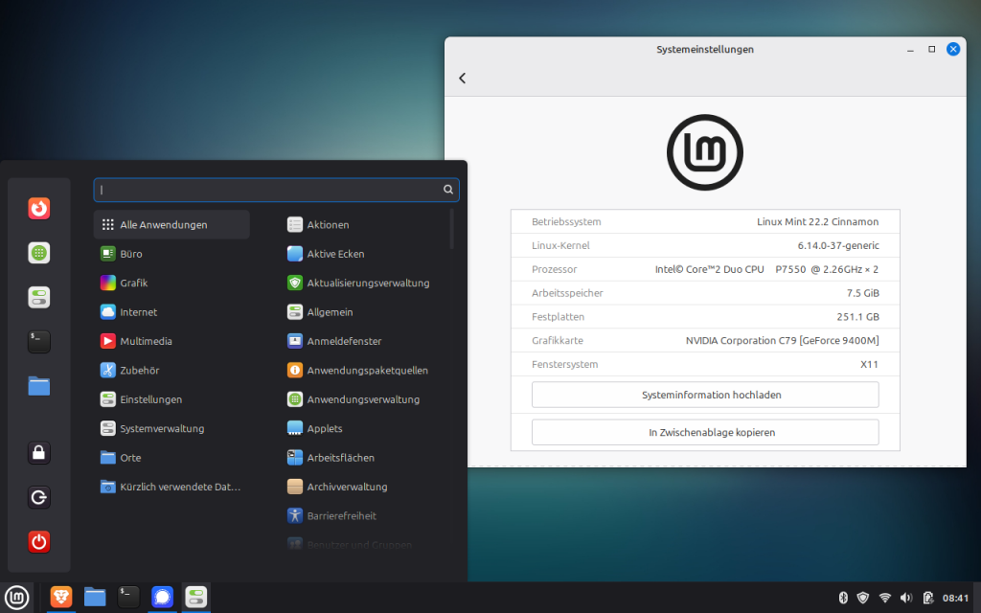This screenshot has width=981, height=613.
Task: Click into the menu search field
Action: 268,190
